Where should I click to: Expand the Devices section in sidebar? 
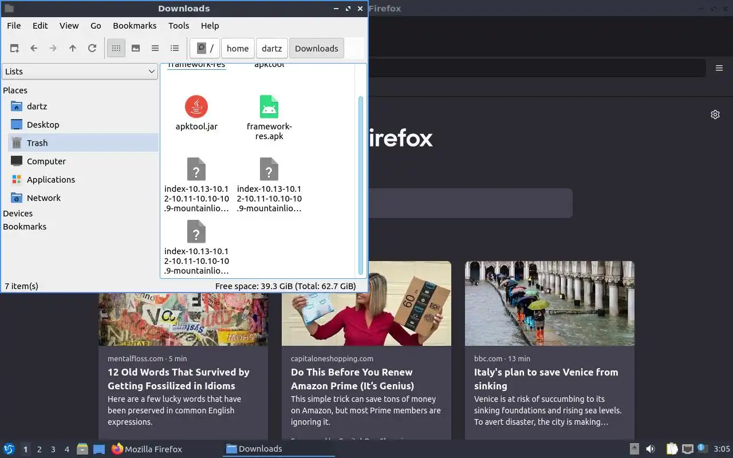[x=18, y=214]
